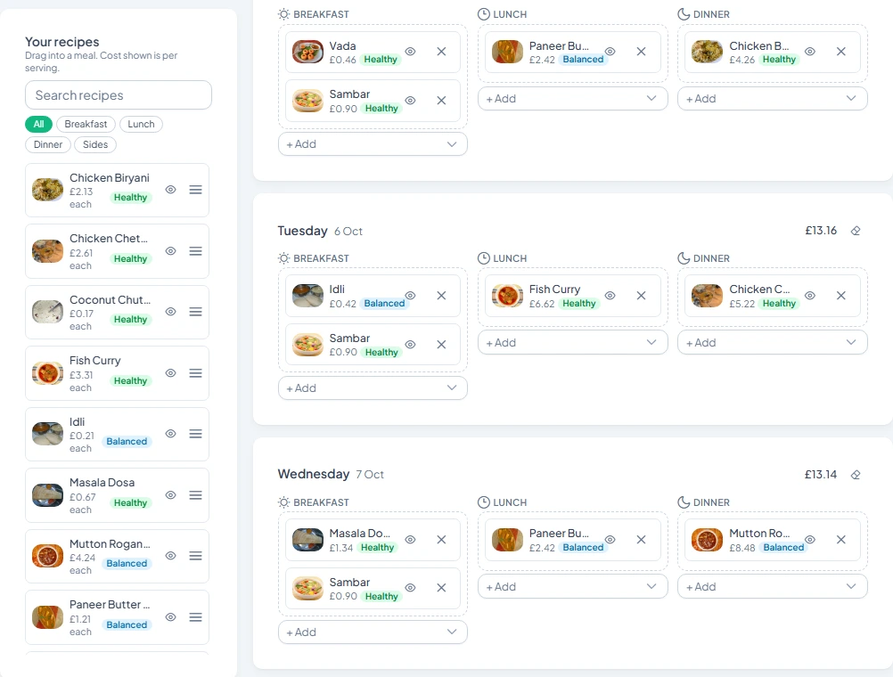Click the drag handle on the Fish Curry recipe
This screenshot has height=677, width=893.
coord(195,373)
